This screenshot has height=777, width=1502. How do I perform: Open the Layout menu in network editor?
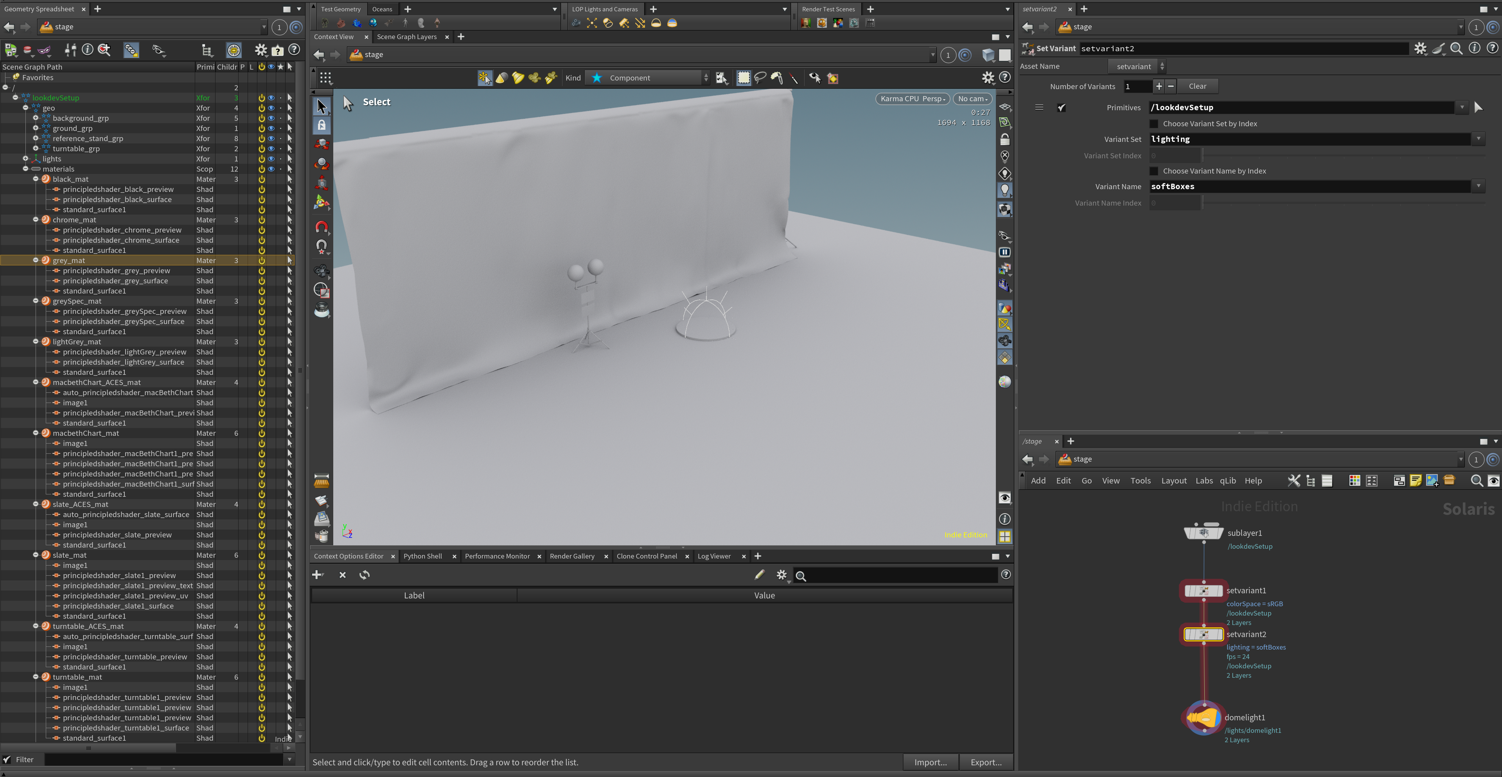point(1173,480)
